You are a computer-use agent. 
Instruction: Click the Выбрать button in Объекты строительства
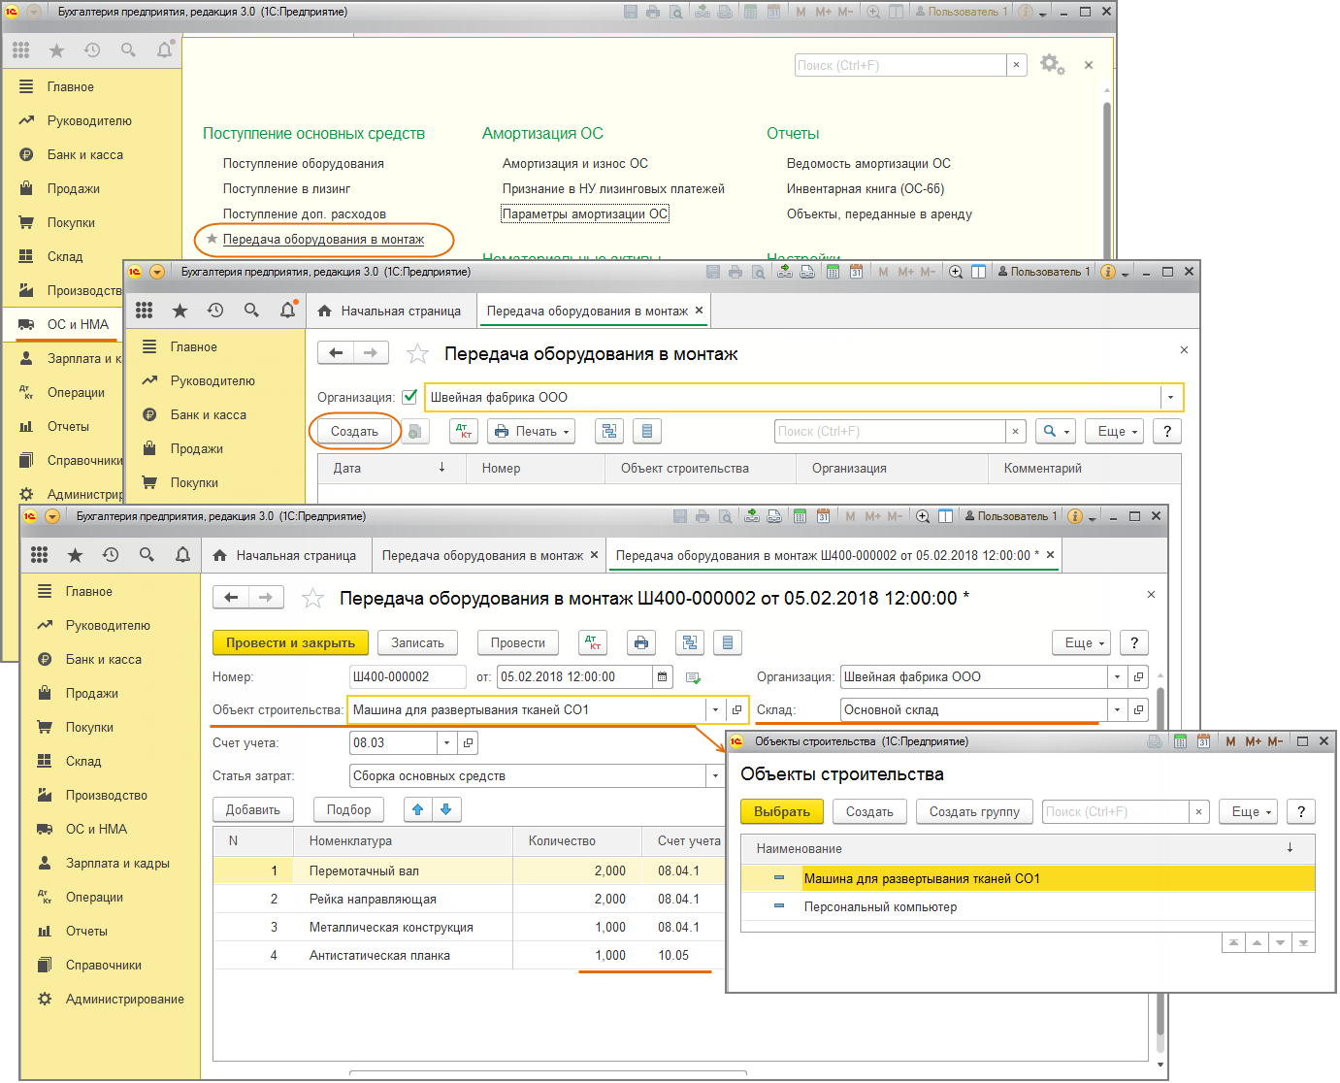[x=781, y=812]
